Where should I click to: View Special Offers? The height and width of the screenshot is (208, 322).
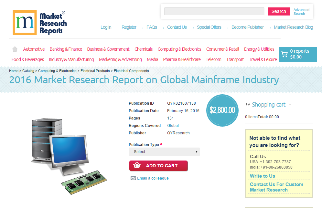[x=209, y=27]
